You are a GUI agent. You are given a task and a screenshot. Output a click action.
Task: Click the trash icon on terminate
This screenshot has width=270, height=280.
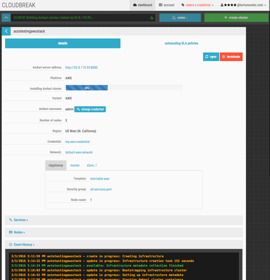[224, 57]
